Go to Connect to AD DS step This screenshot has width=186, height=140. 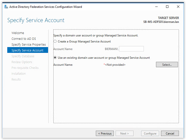24,39
